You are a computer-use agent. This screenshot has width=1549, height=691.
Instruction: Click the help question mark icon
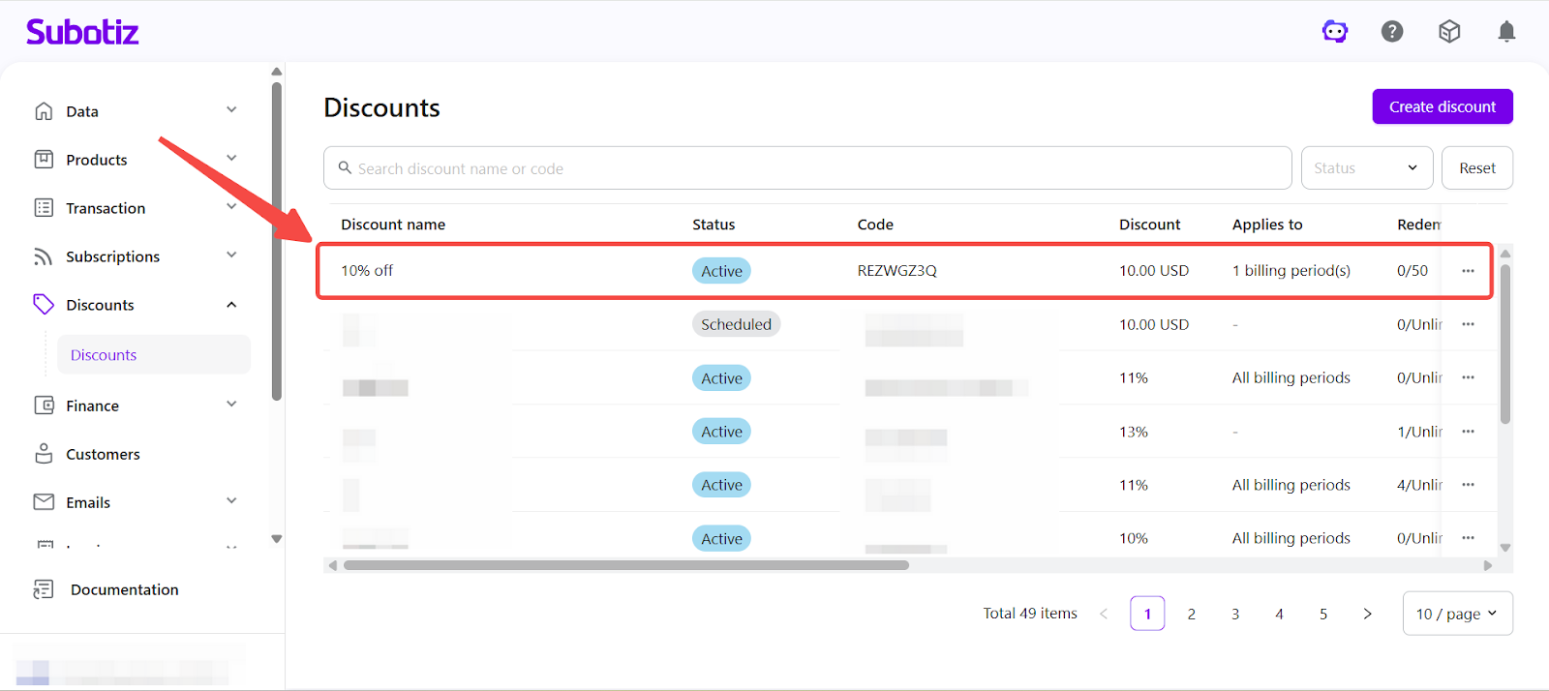click(1392, 32)
